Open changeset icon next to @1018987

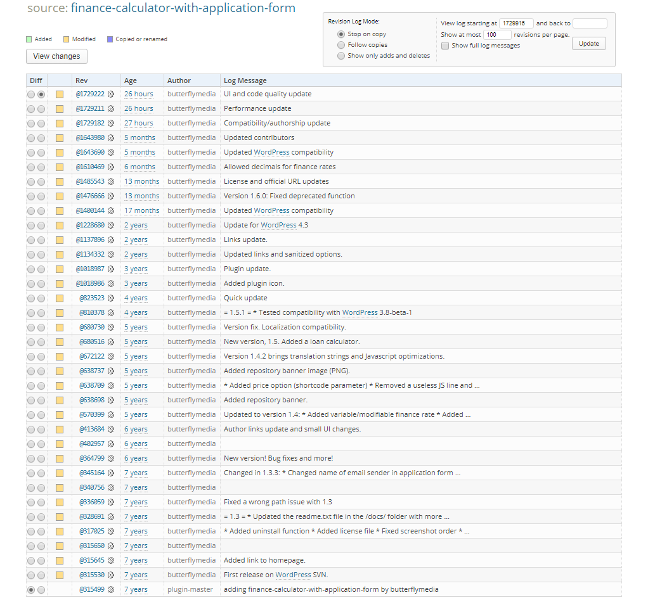(x=111, y=269)
